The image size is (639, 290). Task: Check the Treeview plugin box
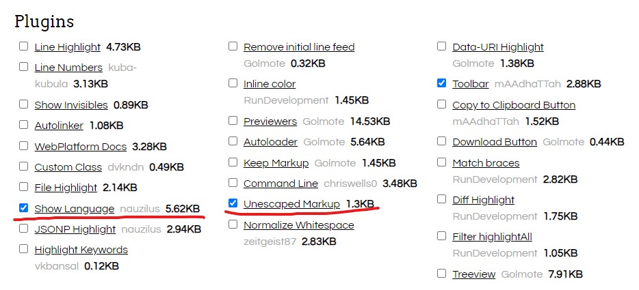(441, 274)
